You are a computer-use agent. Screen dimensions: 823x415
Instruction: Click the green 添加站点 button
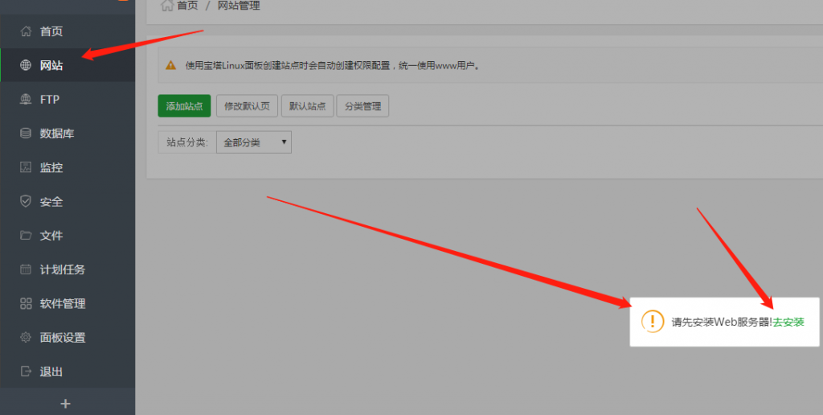tap(184, 106)
